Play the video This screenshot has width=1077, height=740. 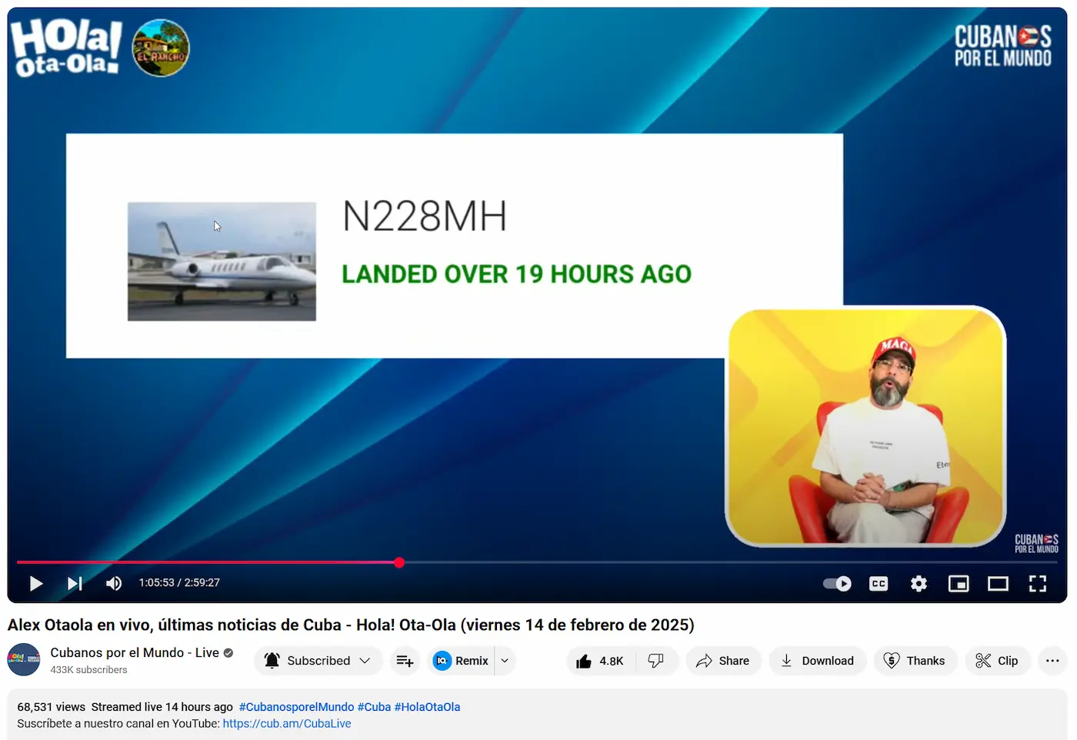[35, 584]
